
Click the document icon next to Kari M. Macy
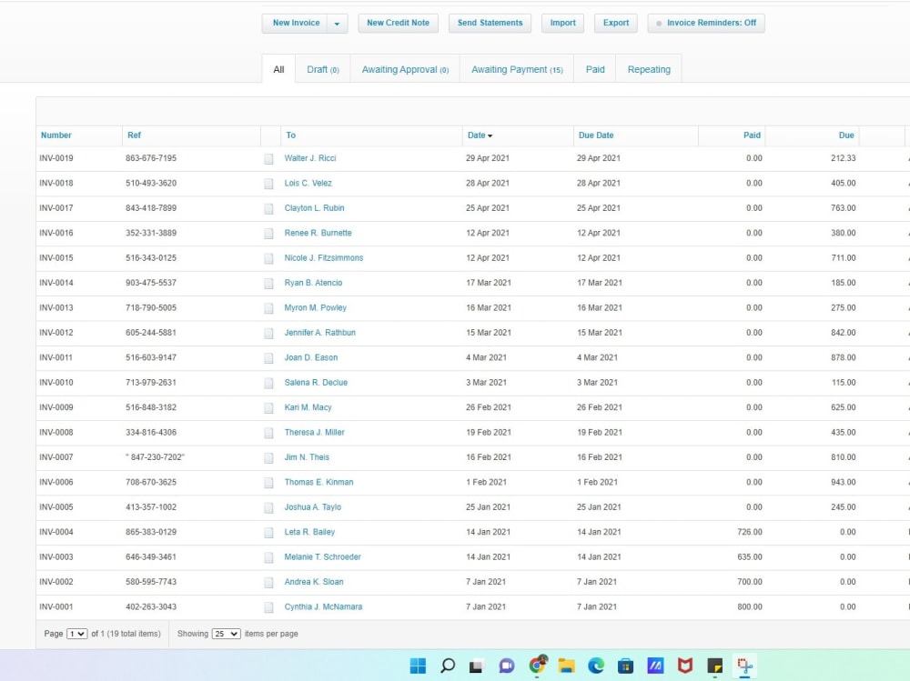pos(268,407)
